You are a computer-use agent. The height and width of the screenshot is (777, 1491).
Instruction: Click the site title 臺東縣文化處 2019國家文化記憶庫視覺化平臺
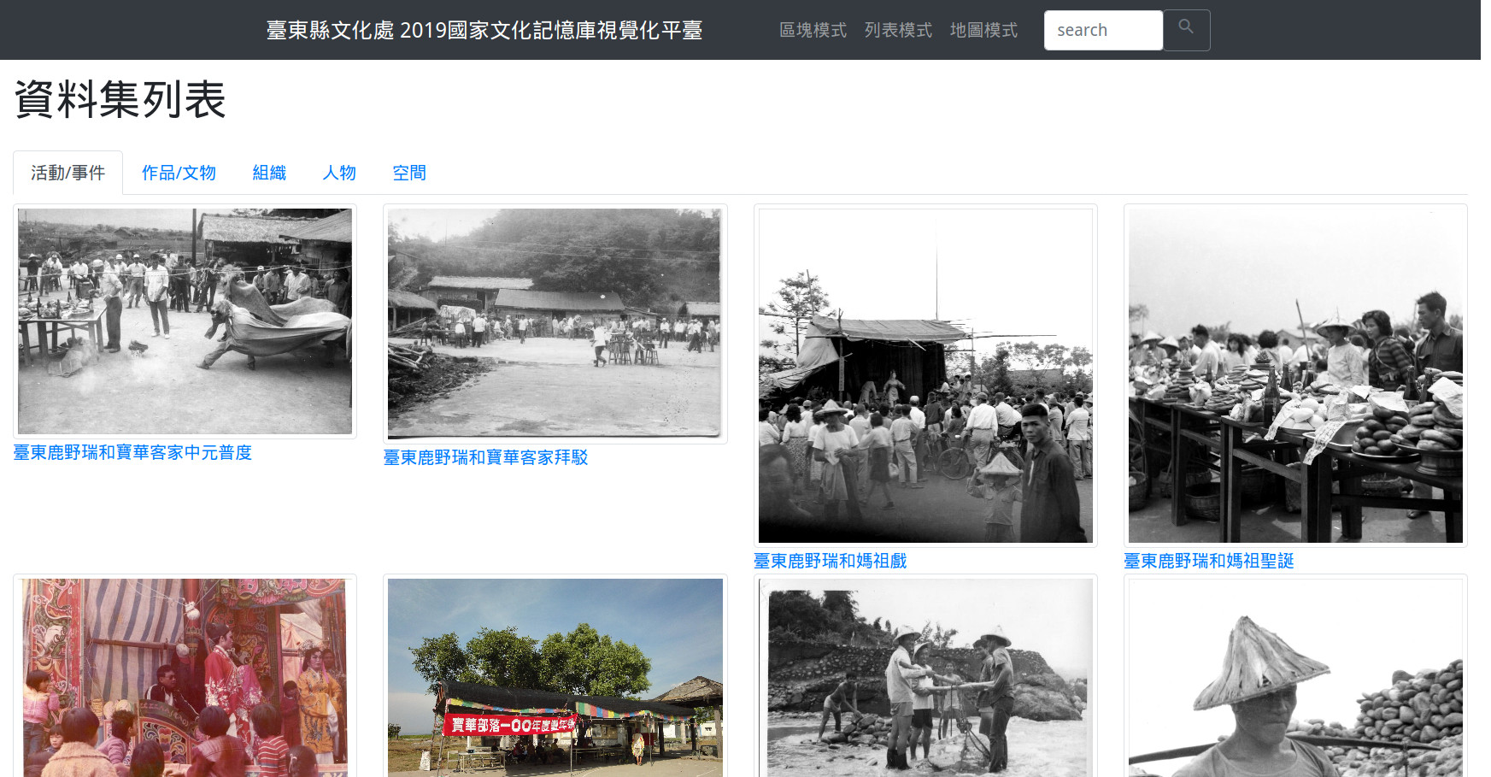pos(484,30)
